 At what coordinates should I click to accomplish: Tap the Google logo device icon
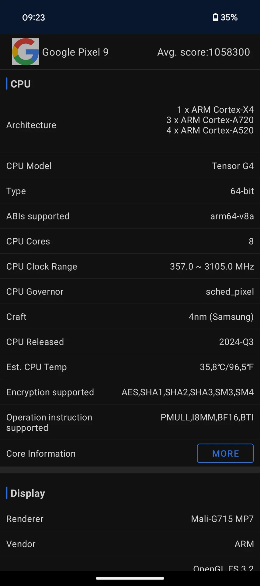click(25, 52)
